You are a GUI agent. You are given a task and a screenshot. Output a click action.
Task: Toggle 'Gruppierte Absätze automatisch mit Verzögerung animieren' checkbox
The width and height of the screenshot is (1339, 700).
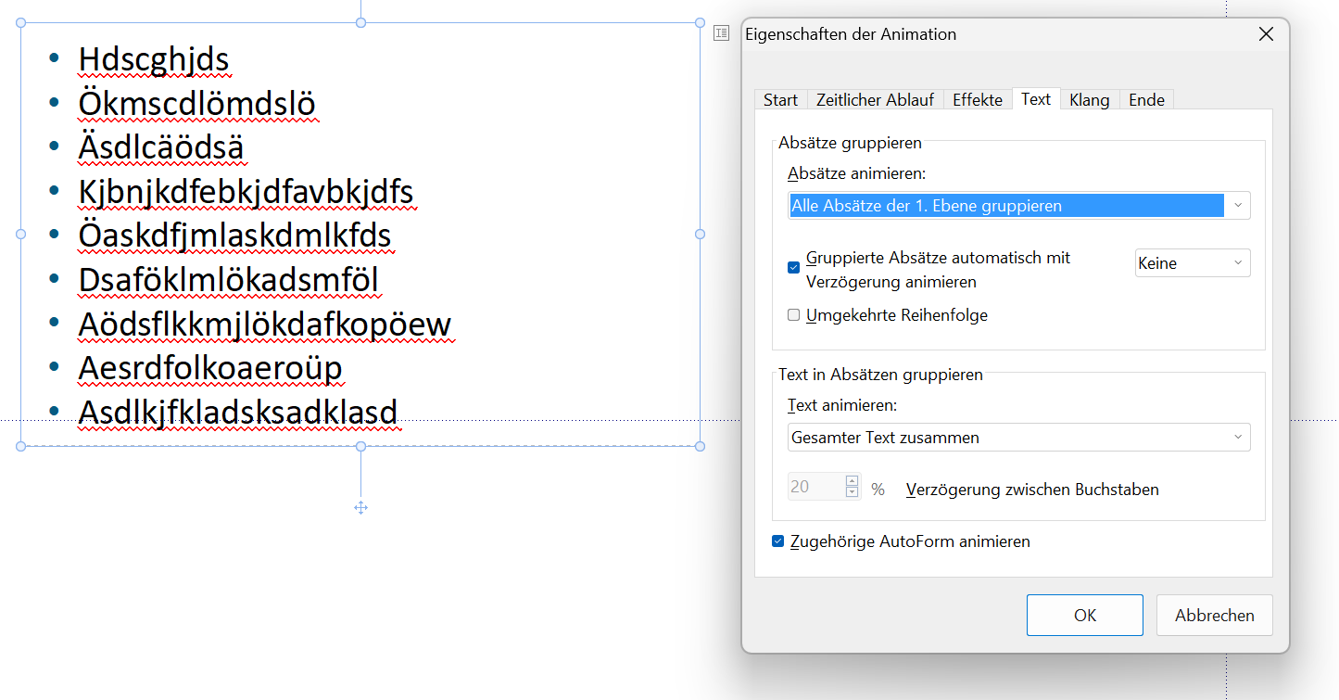tap(793, 268)
